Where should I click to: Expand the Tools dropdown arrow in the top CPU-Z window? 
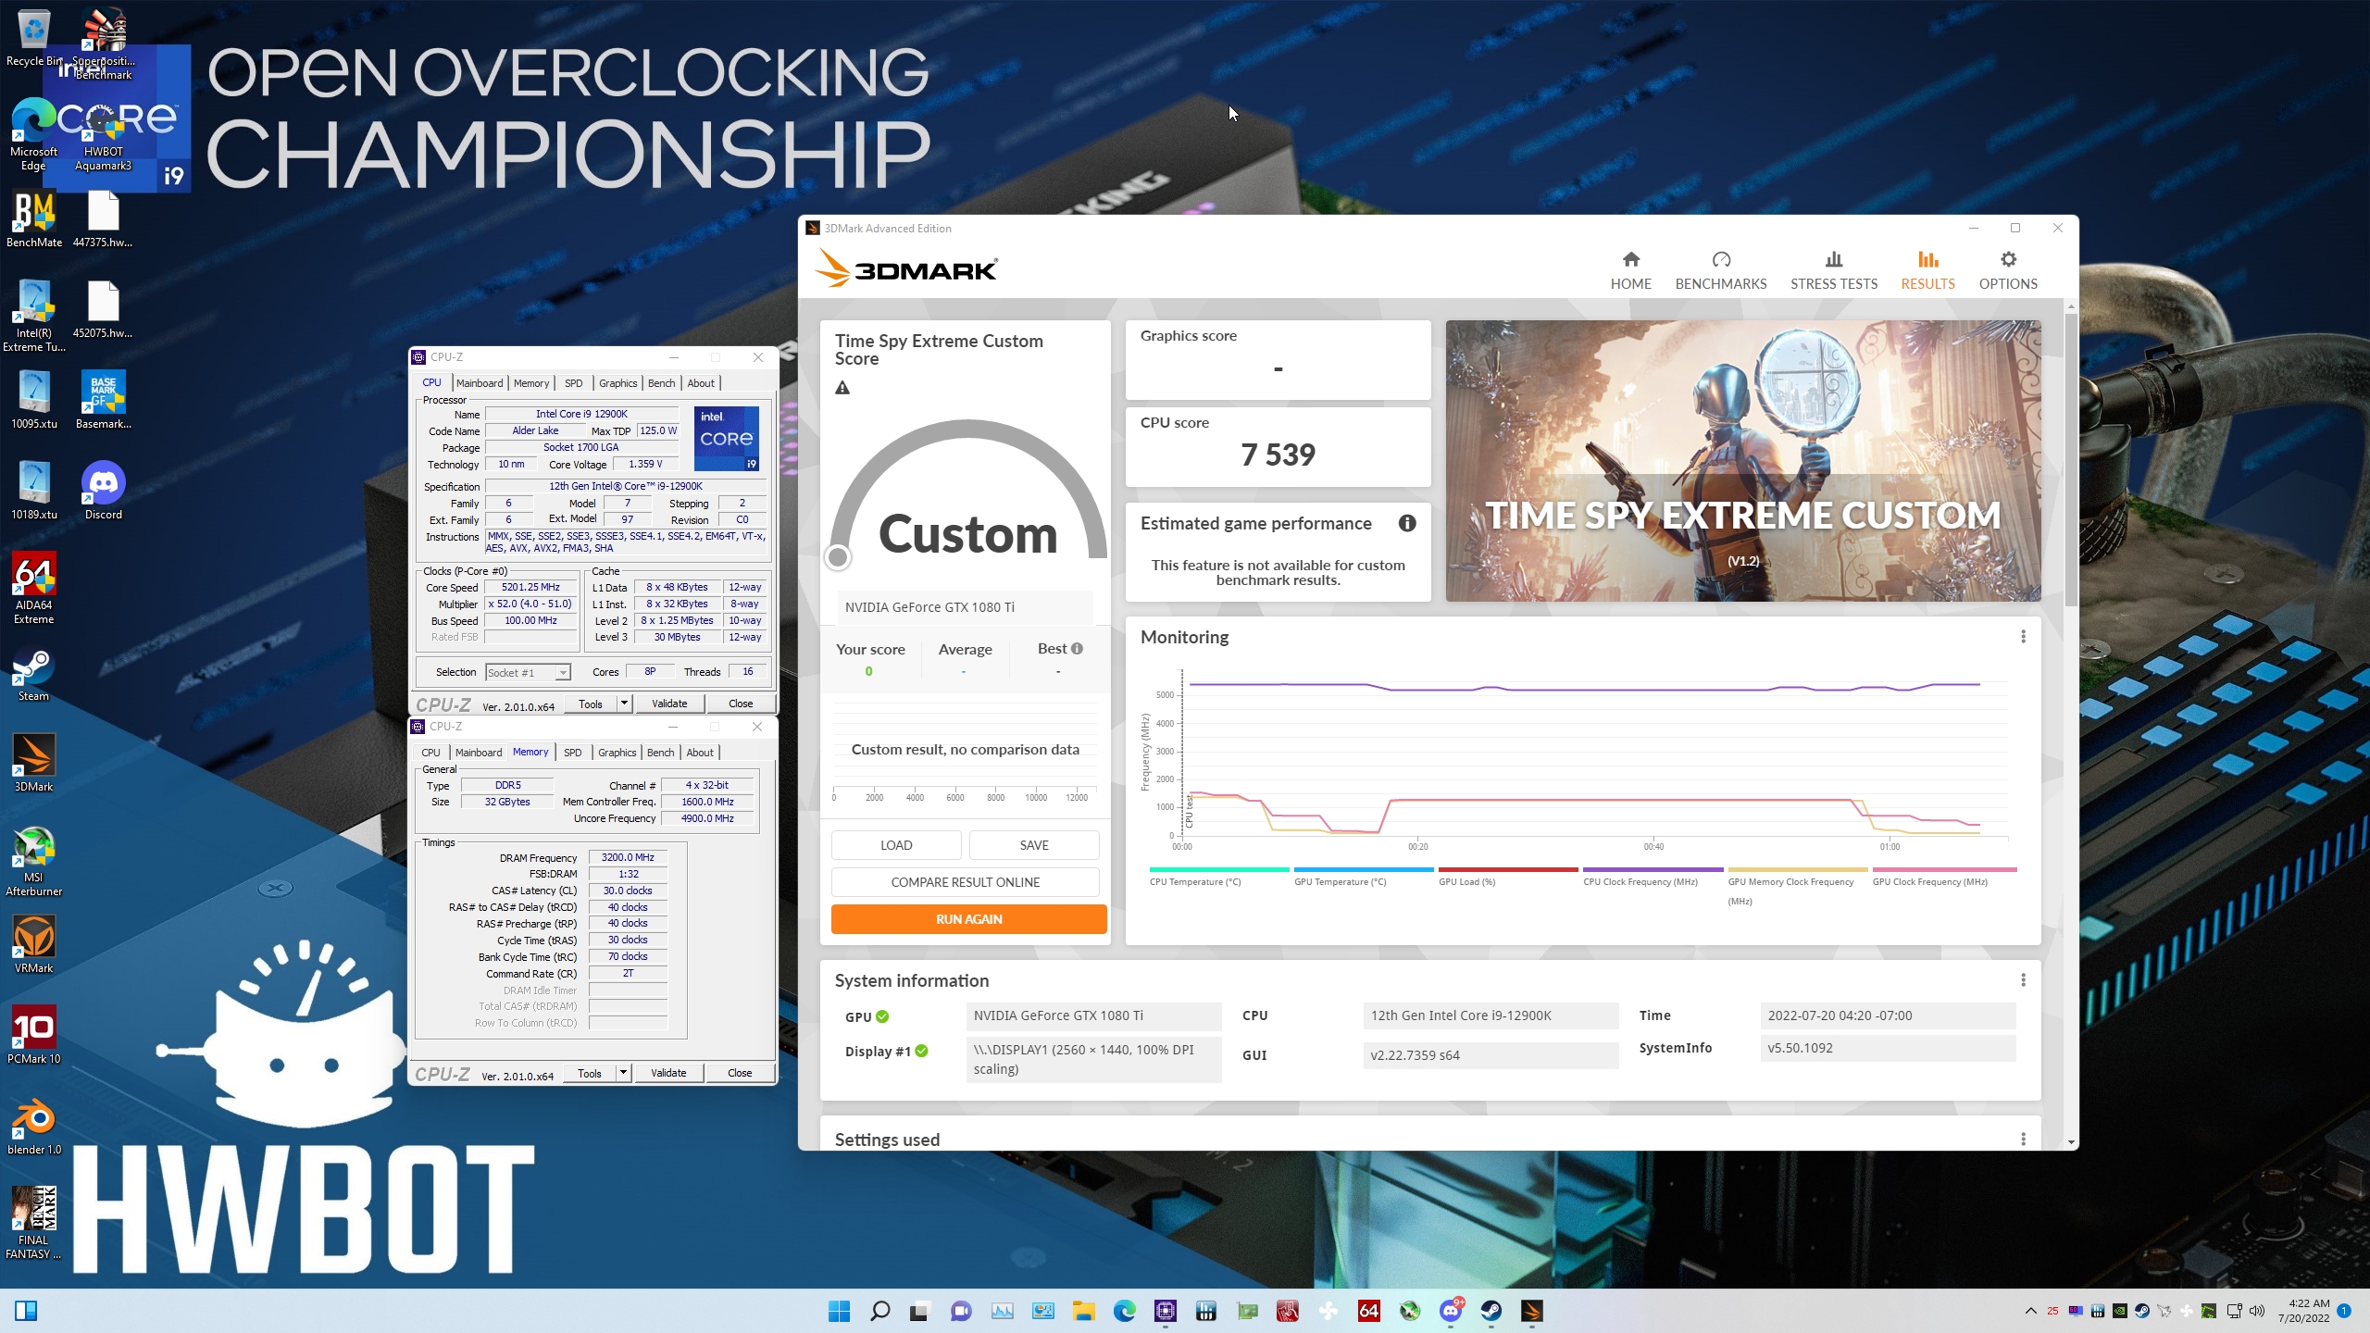click(x=624, y=704)
